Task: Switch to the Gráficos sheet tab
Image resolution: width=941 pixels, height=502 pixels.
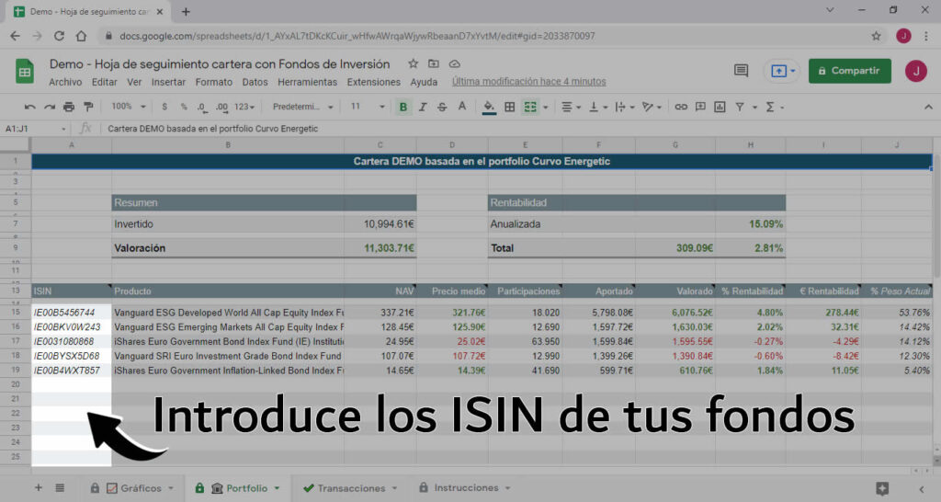Action: (x=133, y=488)
